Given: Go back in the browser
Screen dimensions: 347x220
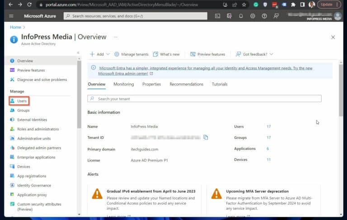Looking at the screenshot, I should click(x=10, y=5).
